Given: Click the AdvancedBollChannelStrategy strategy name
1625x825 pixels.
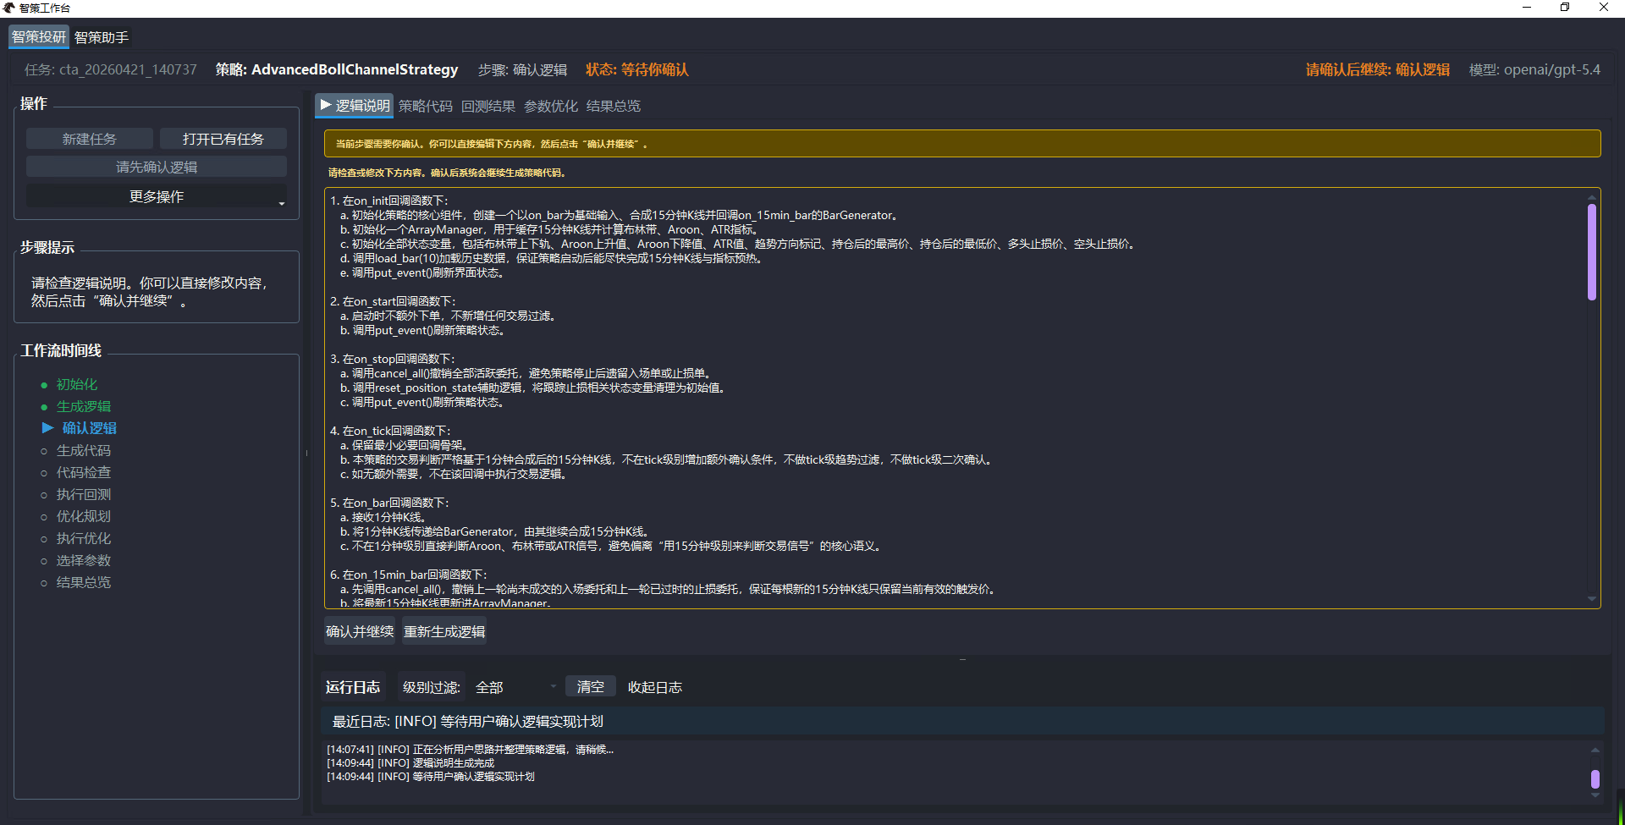Looking at the screenshot, I should click(355, 69).
